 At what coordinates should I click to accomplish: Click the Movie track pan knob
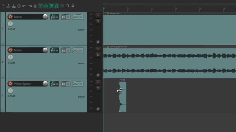coord(10,24)
